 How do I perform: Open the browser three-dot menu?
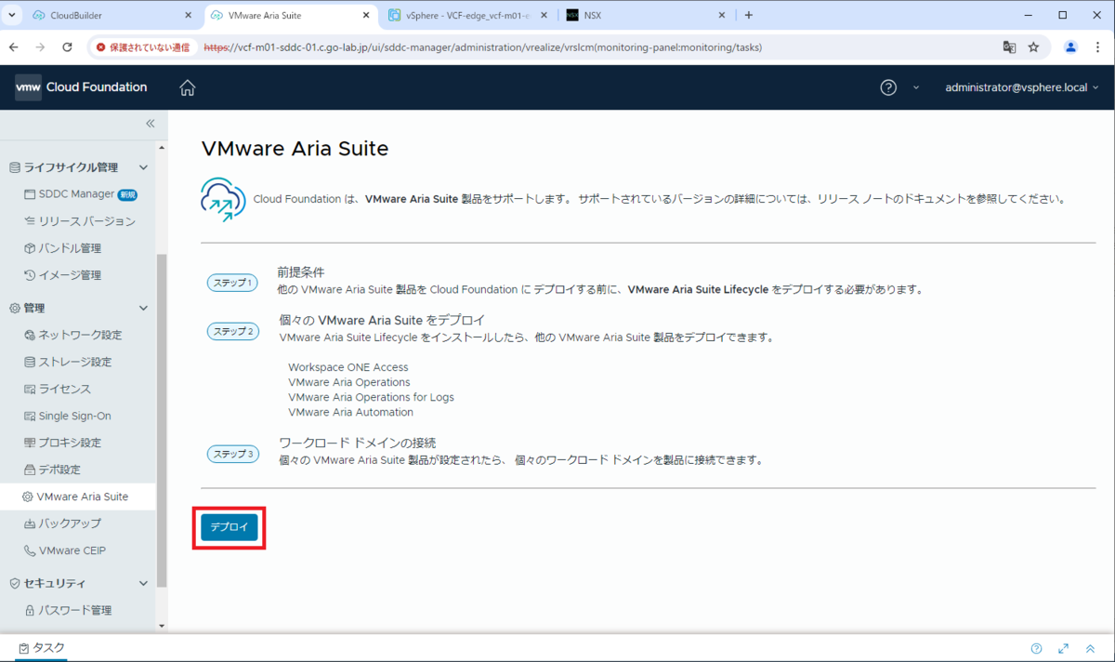click(1097, 46)
